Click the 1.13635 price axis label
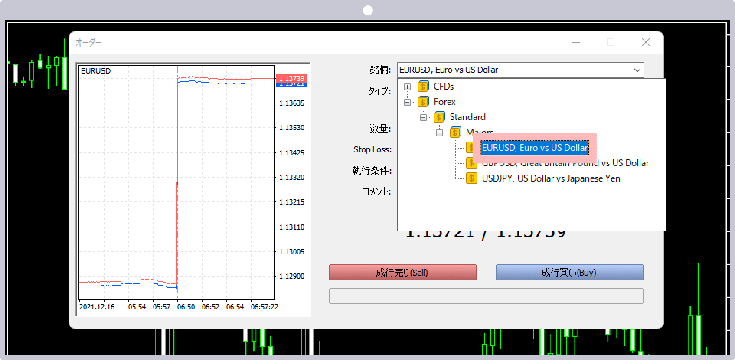The height and width of the screenshot is (360, 735). (292, 103)
